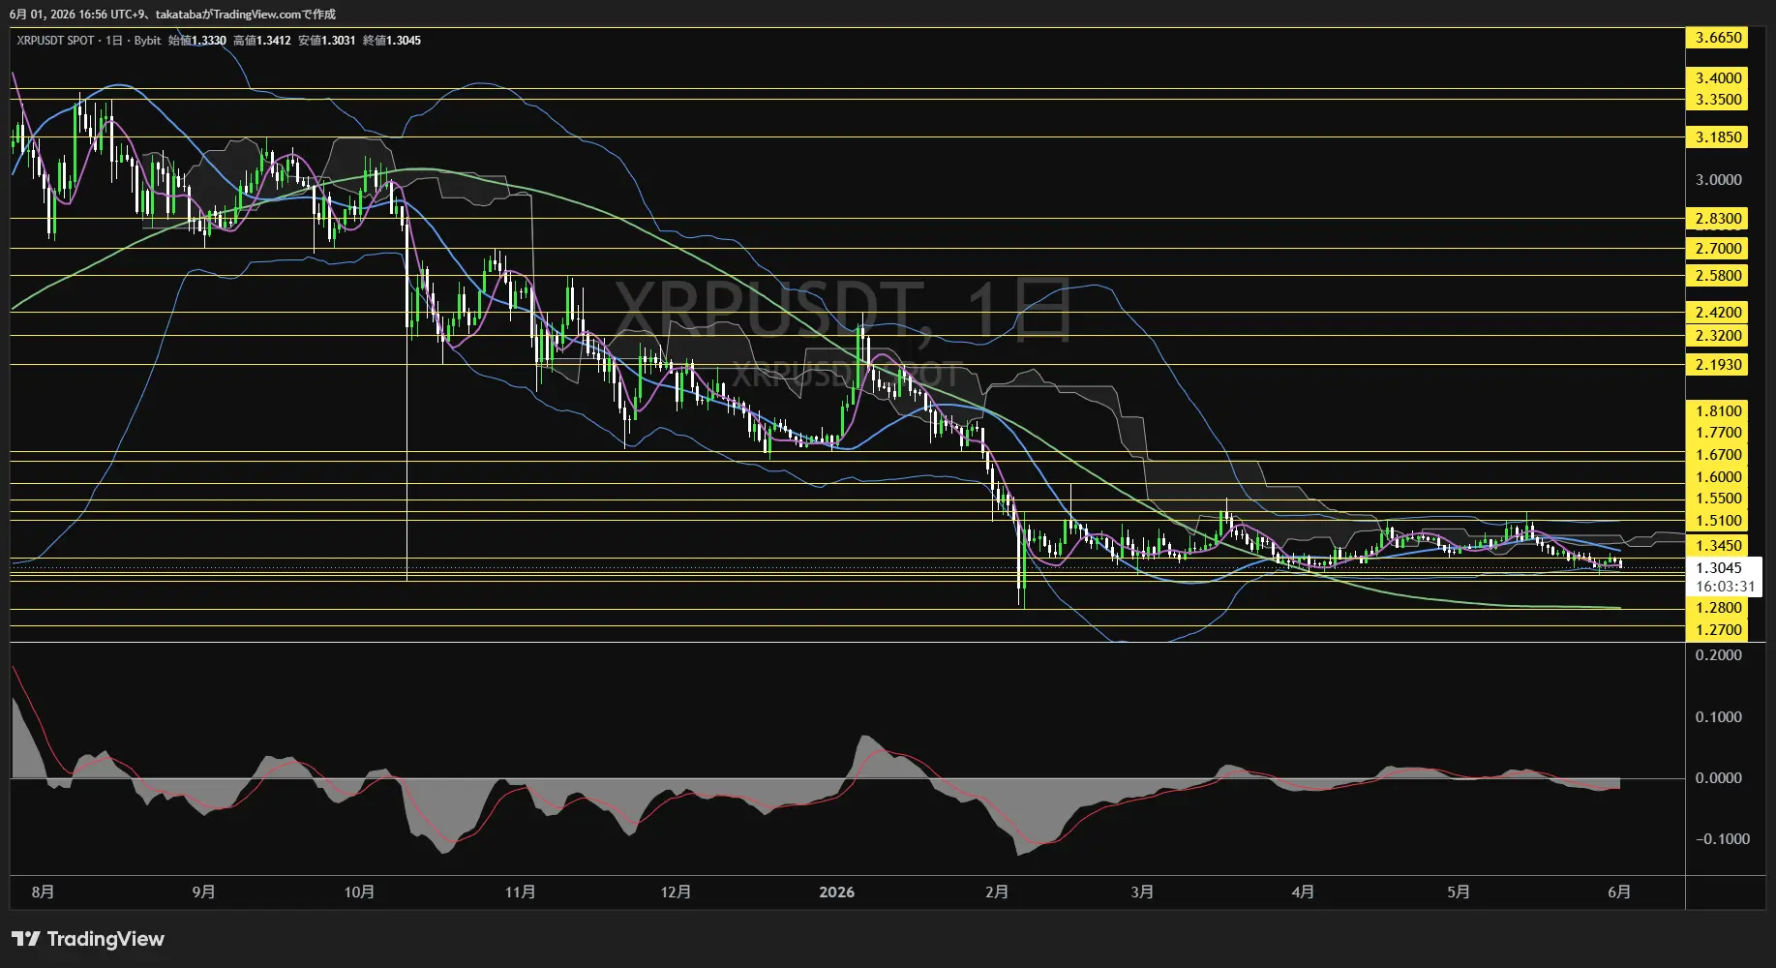The image size is (1776, 968).
Task: Click the 終値1.3045 close value
Action: 392,41
